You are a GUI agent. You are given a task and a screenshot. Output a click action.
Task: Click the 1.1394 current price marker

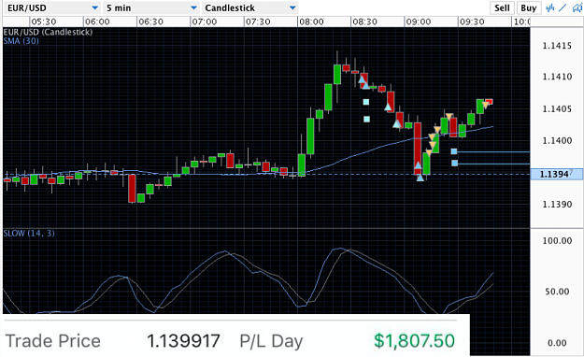[556, 174]
